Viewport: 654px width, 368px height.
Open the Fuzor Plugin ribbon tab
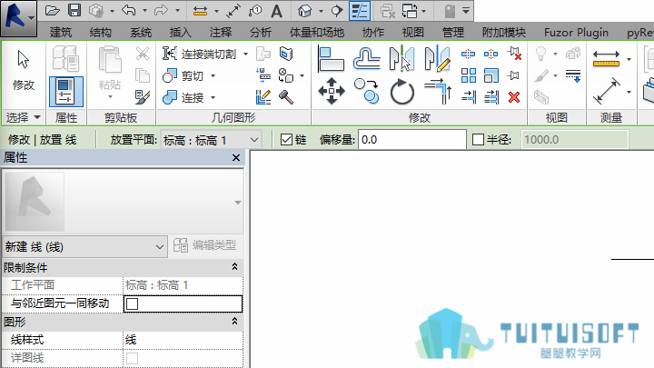(x=576, y=32)
